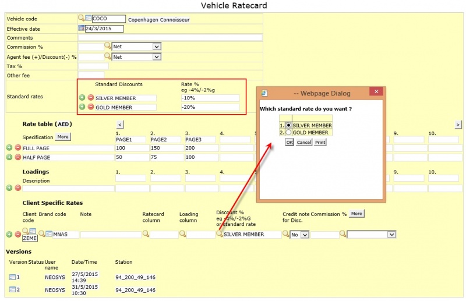
Task: Click the More button beside Specification
Action: tap(63, 137)
